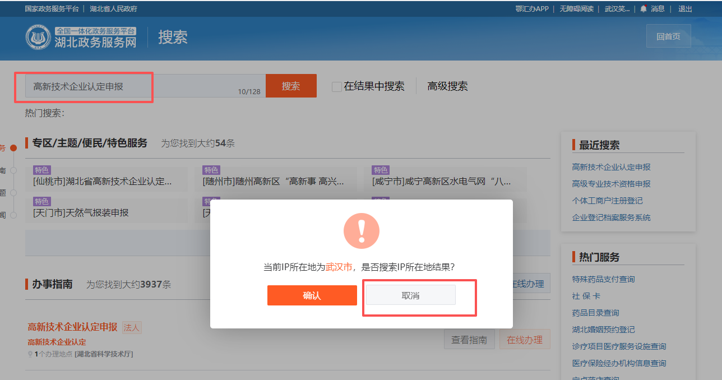Open hot service 药品目录查询

(596, 313)
